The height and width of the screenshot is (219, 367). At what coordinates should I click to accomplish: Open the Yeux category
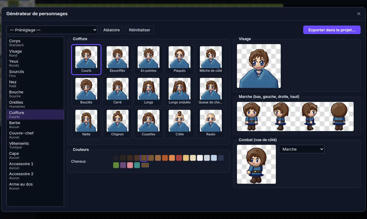pyautogui.click(x=35, y=63)
